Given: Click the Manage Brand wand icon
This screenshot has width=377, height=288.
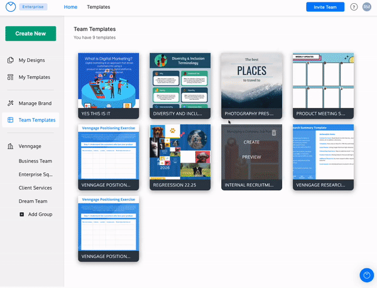Looking at the screenshot, I should coord(11,103).
